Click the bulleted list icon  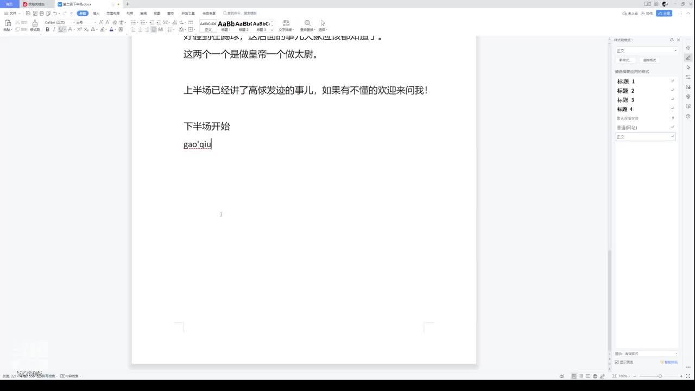point(134,22)
